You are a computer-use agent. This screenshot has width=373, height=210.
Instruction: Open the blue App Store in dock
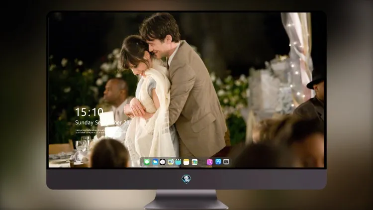(x=218, y=162)
